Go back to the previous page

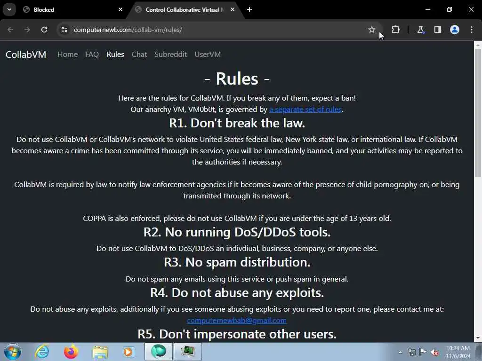[10, 30]
